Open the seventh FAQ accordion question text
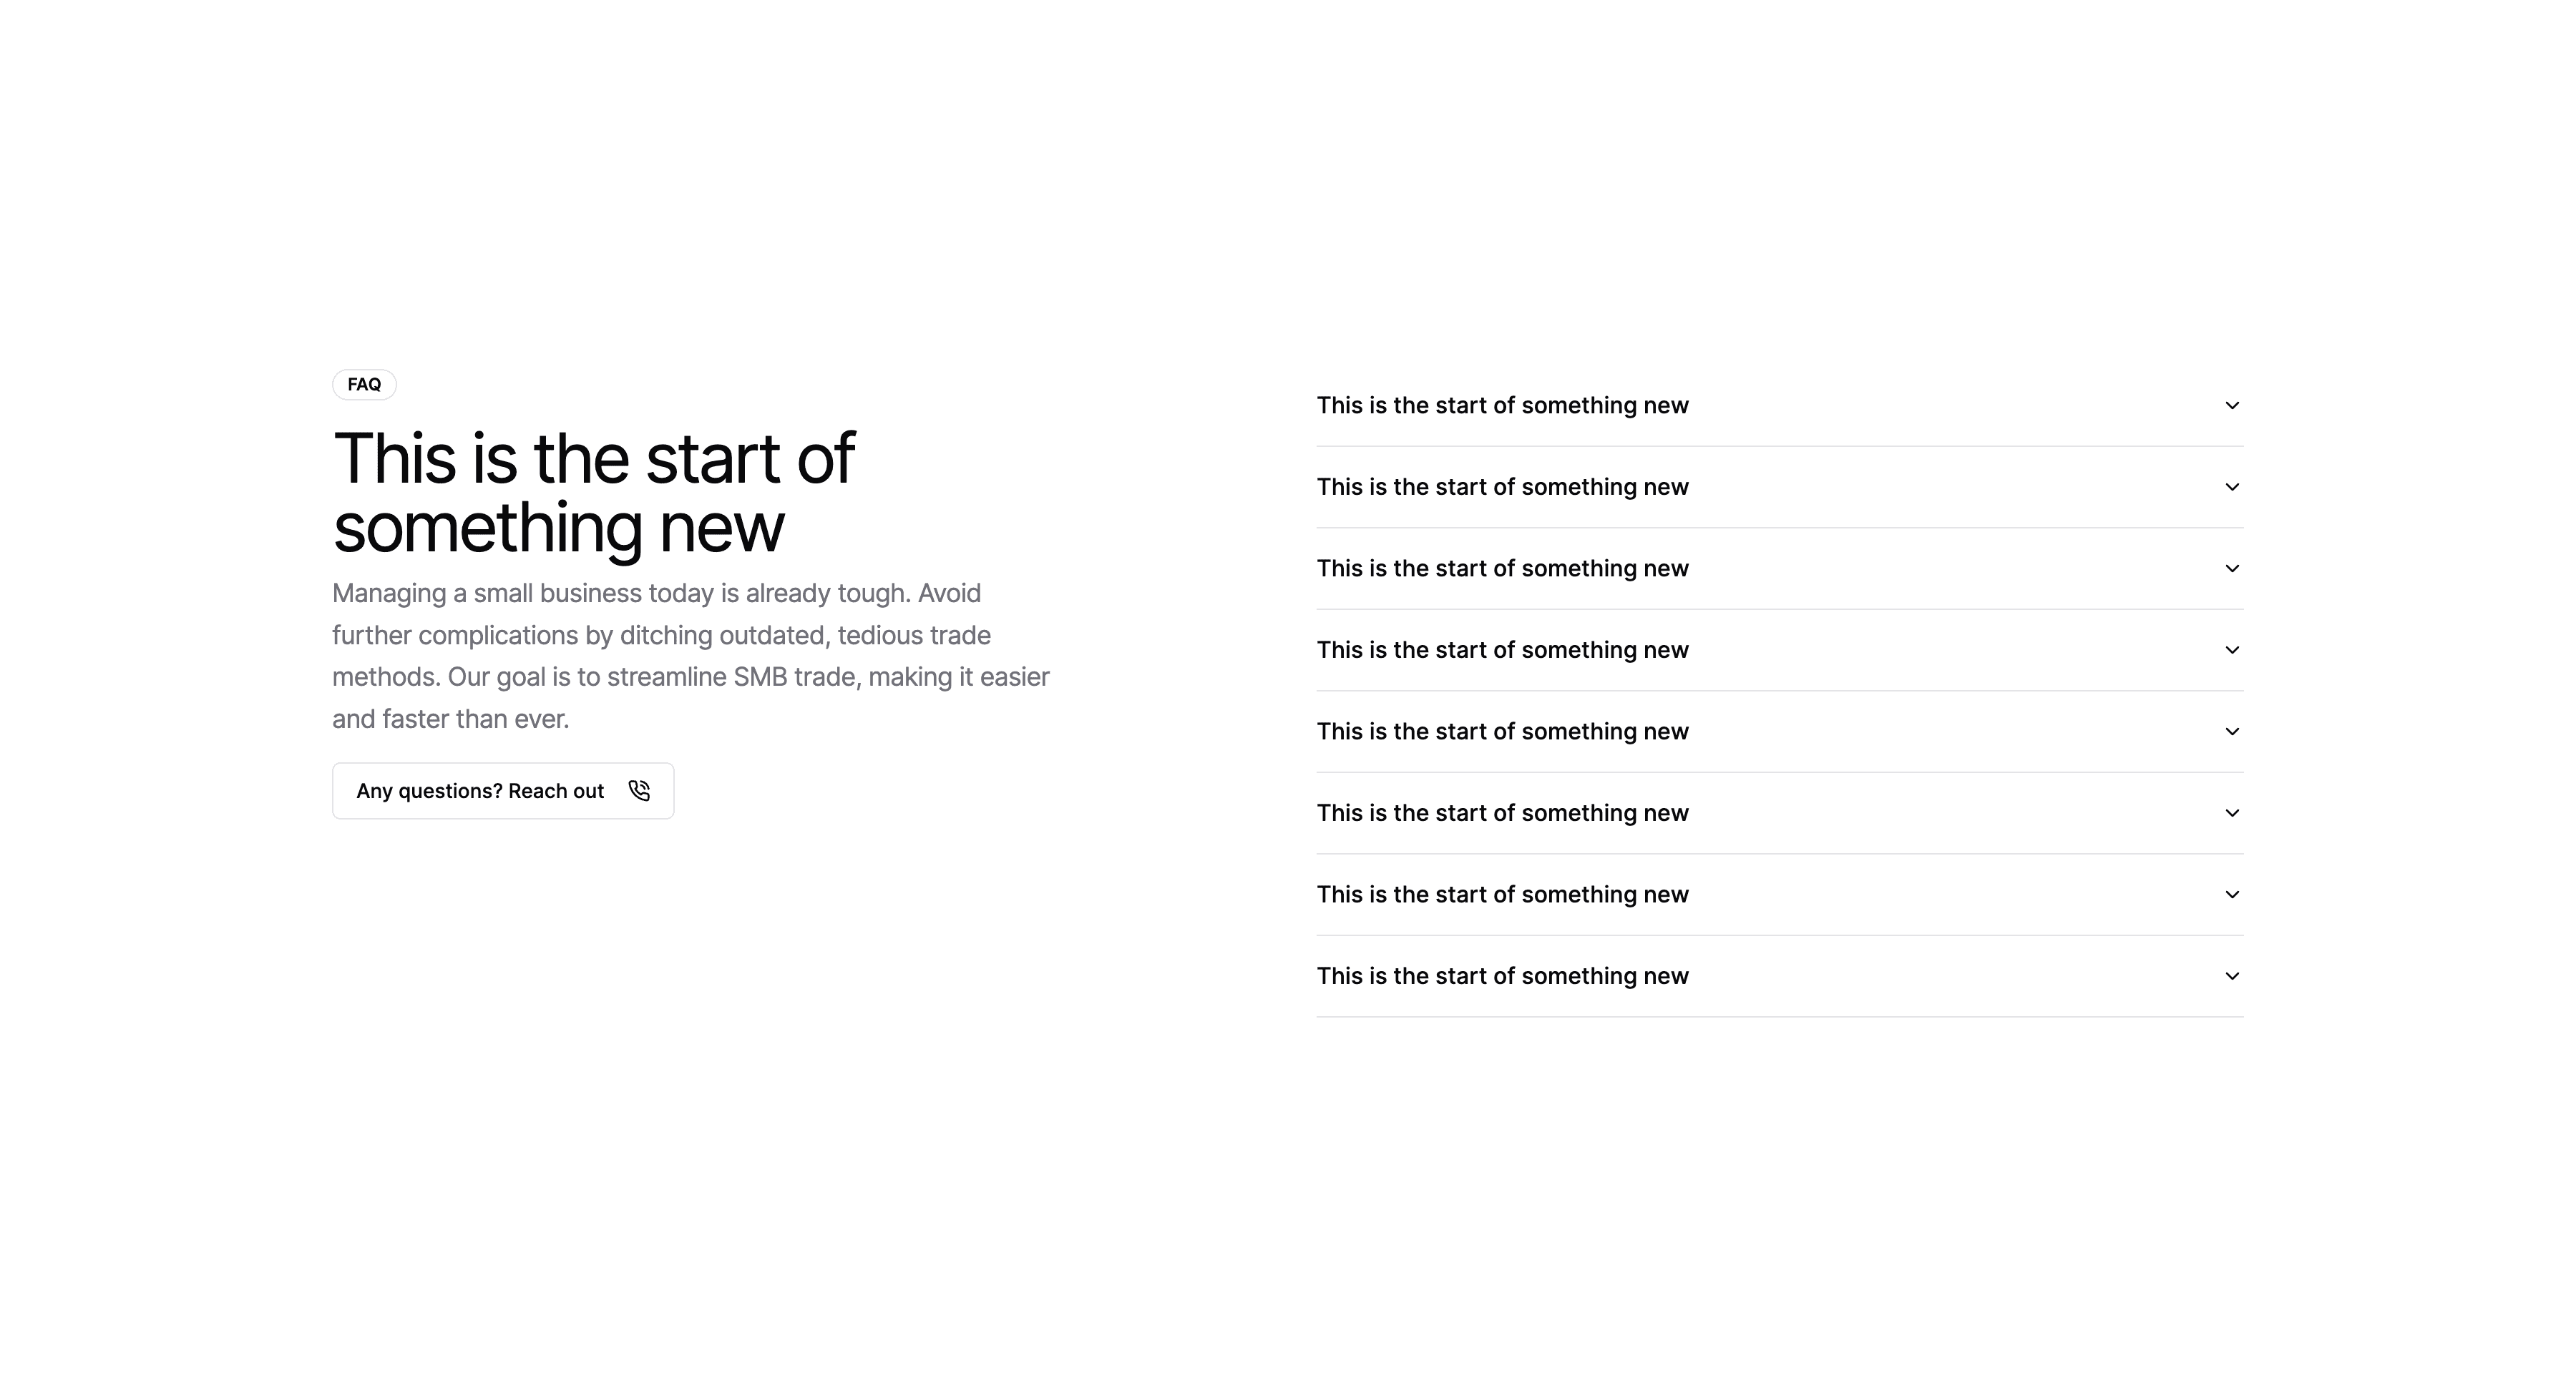2576x1383 pixels. pyautogui.click(x=1502, y=895)
